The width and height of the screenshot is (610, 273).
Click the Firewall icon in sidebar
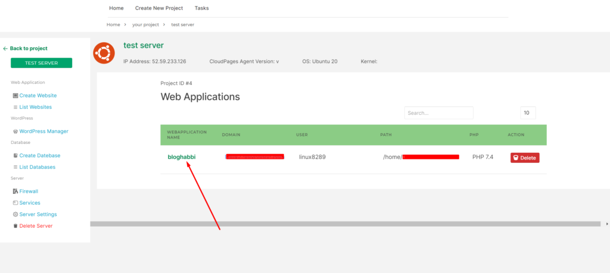click(15, 192)
